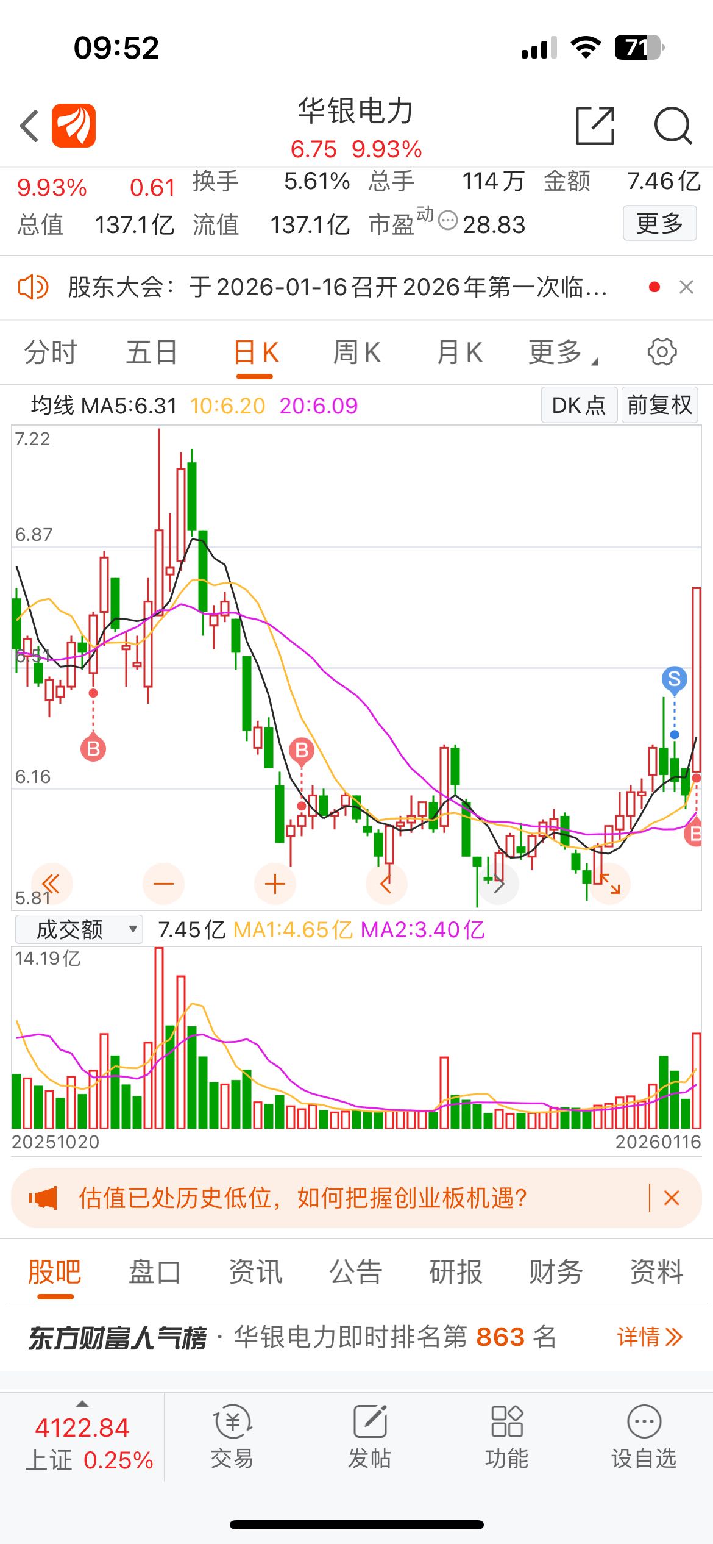
Task: Open 更多 chart period dropdown
Action: (563, 352)
